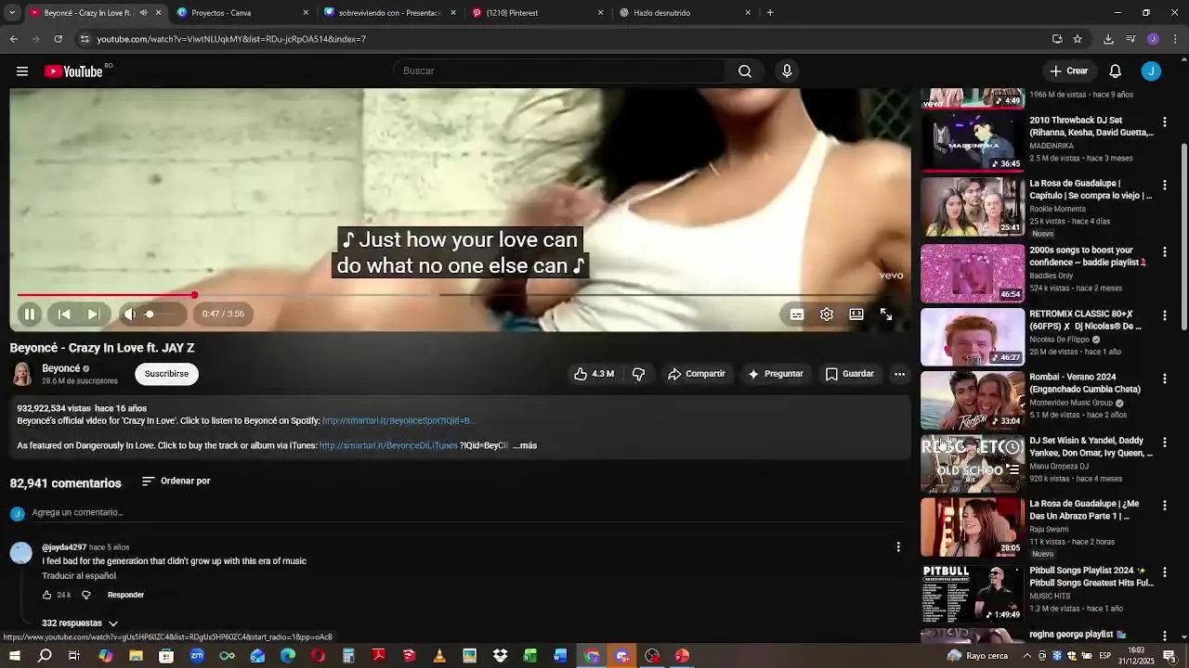
Task: Dislike the @jayda4297 comment
Action: pyautogui.click(x=85, y=596)
